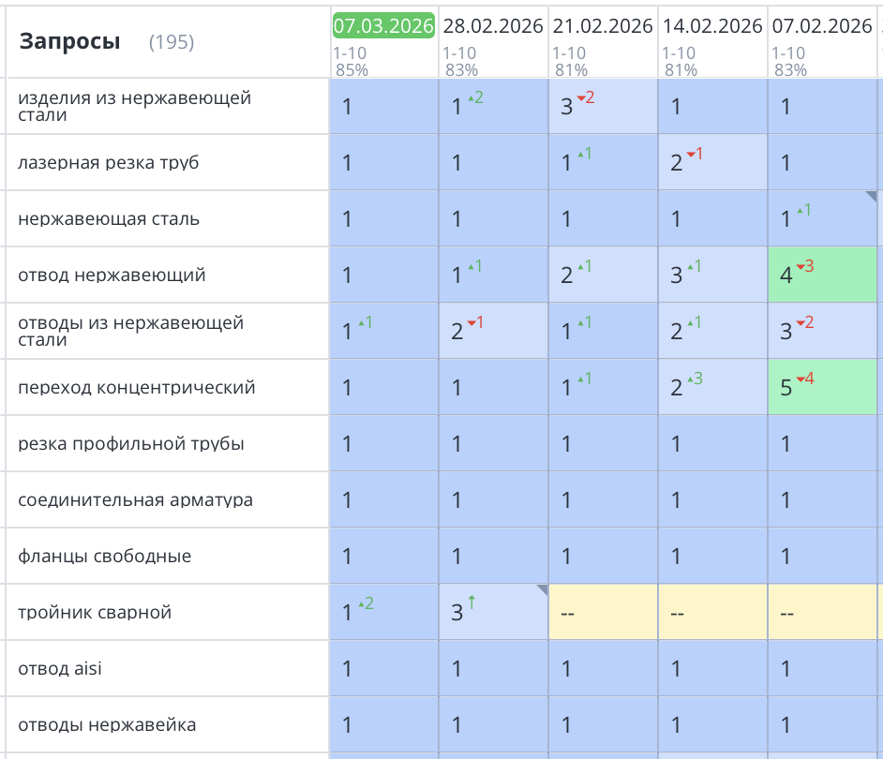Click the 85% visibility value under 07.03.2026
This screenshot has width=883, height=759.
349,67
